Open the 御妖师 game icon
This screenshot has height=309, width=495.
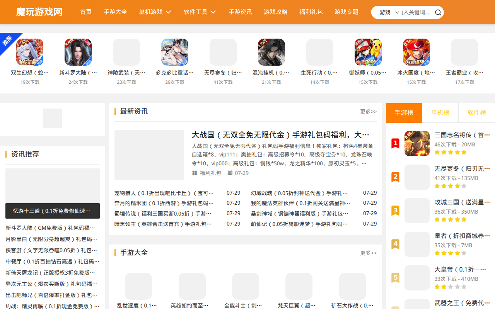[368, 52]
